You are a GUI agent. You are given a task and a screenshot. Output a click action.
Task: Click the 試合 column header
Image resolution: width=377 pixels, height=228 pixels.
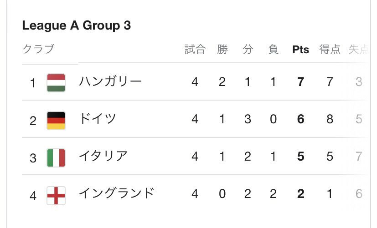pyautogui.click(x=195, y=50)
